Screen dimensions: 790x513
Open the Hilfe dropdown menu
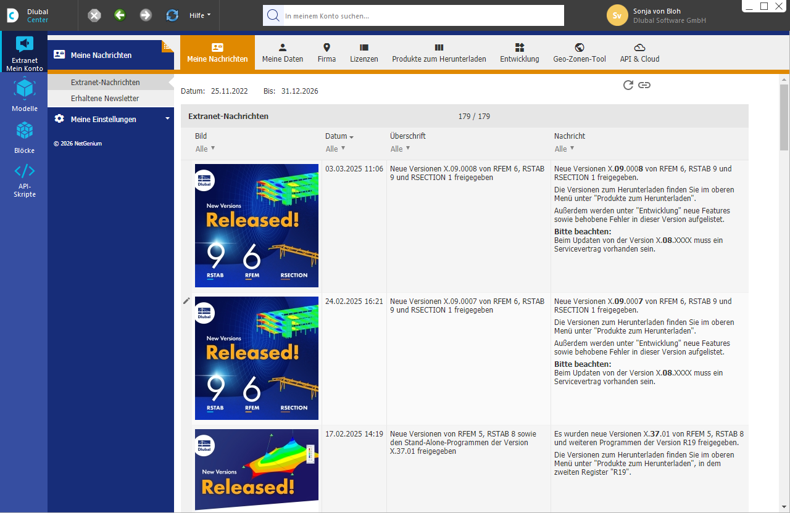[200, 15]
